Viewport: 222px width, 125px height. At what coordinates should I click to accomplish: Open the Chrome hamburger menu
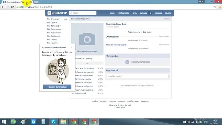pyautogui.click(x=220, y=7)
